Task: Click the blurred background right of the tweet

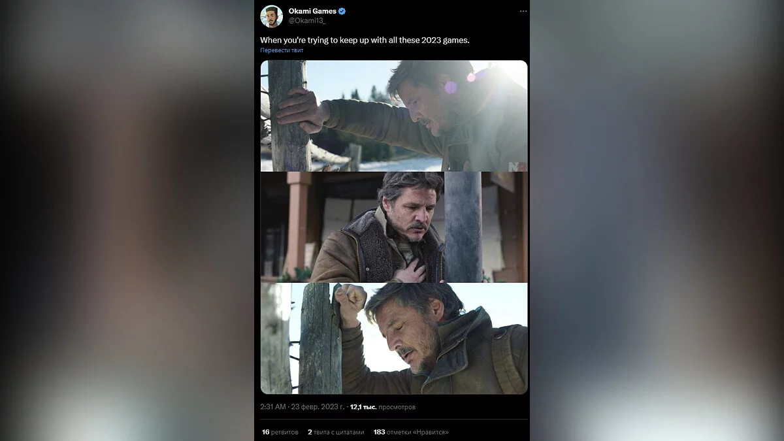Action: point(657,220)
